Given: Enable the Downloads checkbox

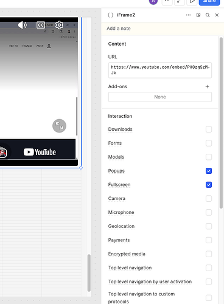Looking at the screenshot, I should tap(209, 130).
